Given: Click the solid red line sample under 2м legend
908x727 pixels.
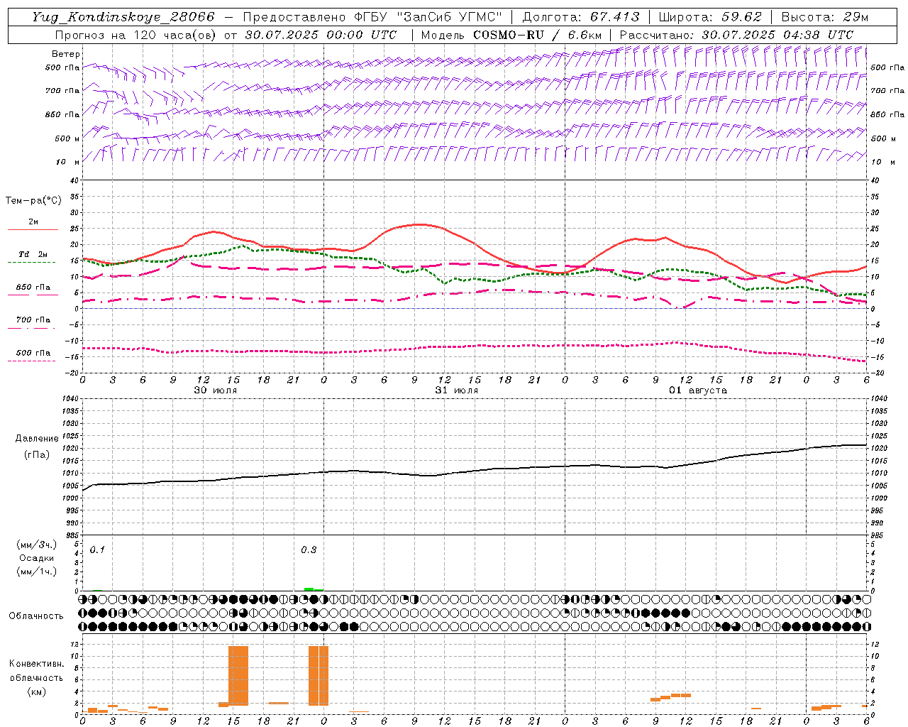Looking at the screenshot, I should pos(33,230).
